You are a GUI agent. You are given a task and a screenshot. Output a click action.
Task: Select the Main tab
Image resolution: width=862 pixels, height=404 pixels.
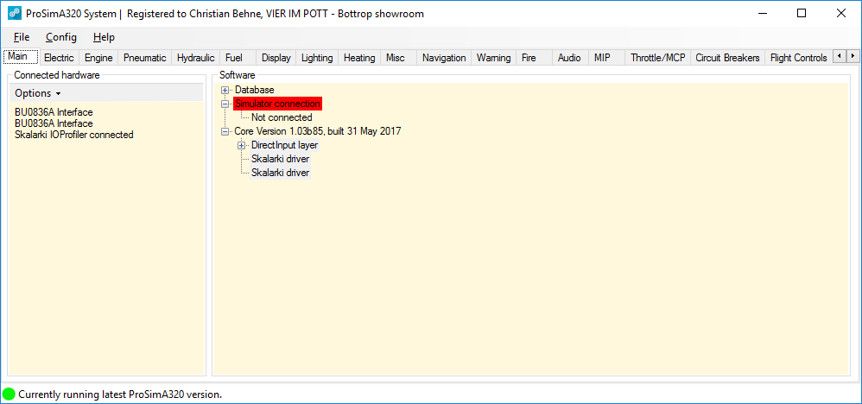(21, 57)
